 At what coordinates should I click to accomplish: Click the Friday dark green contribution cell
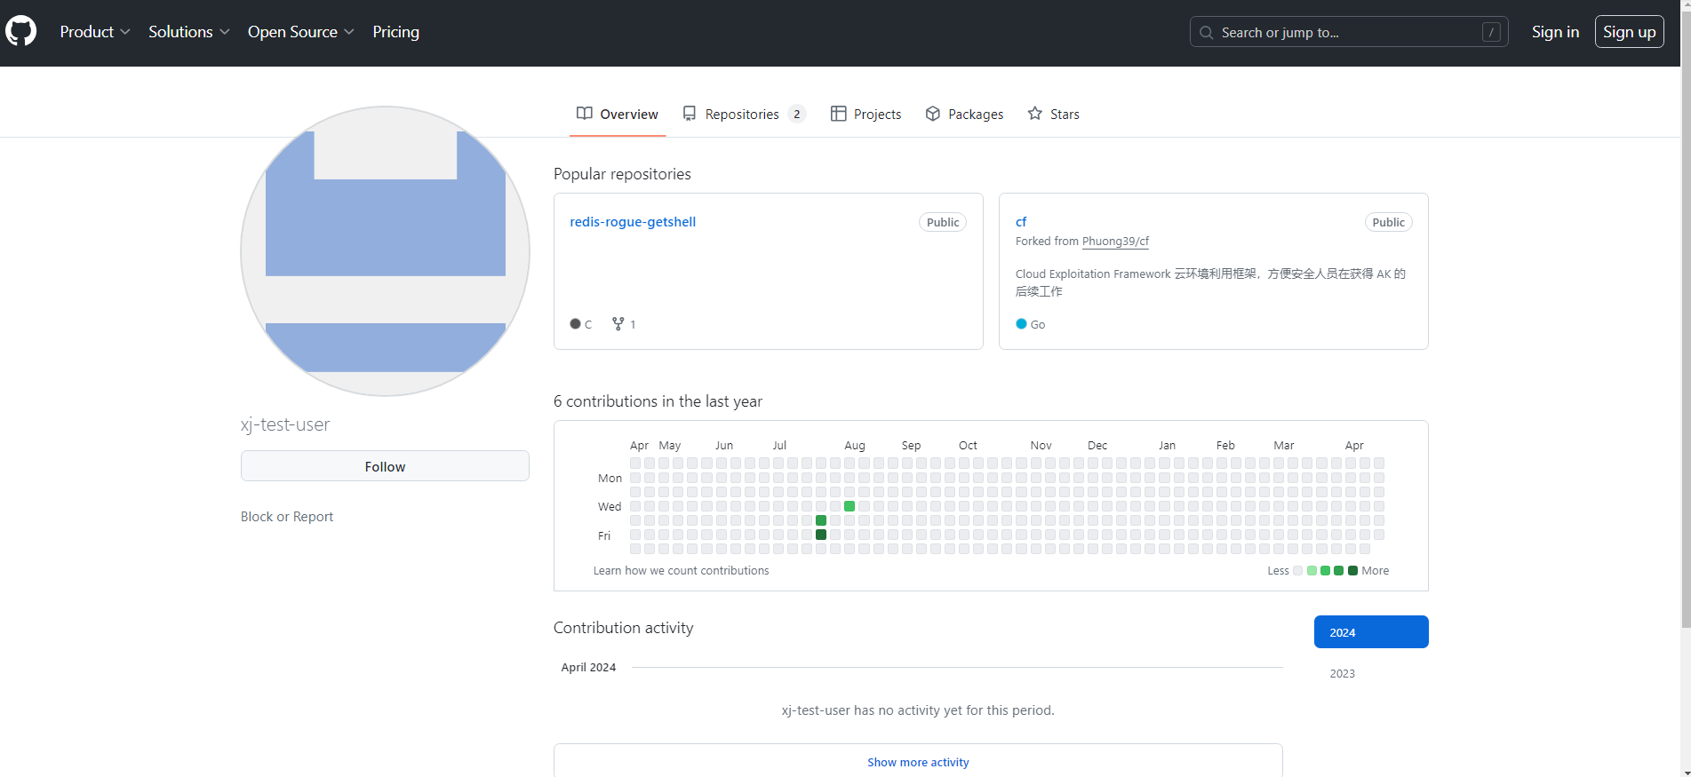(x=821, y=535)
